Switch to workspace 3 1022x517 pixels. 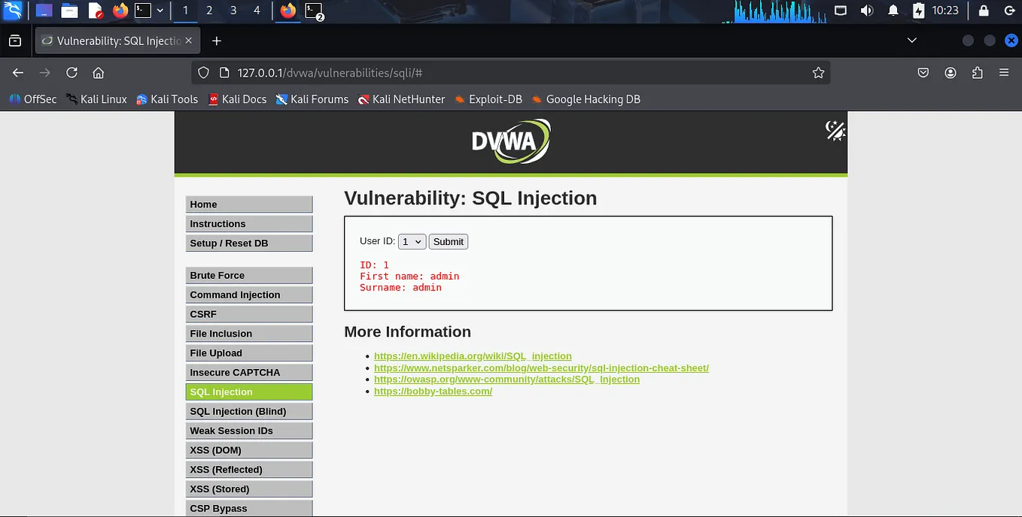click(233, 11)
